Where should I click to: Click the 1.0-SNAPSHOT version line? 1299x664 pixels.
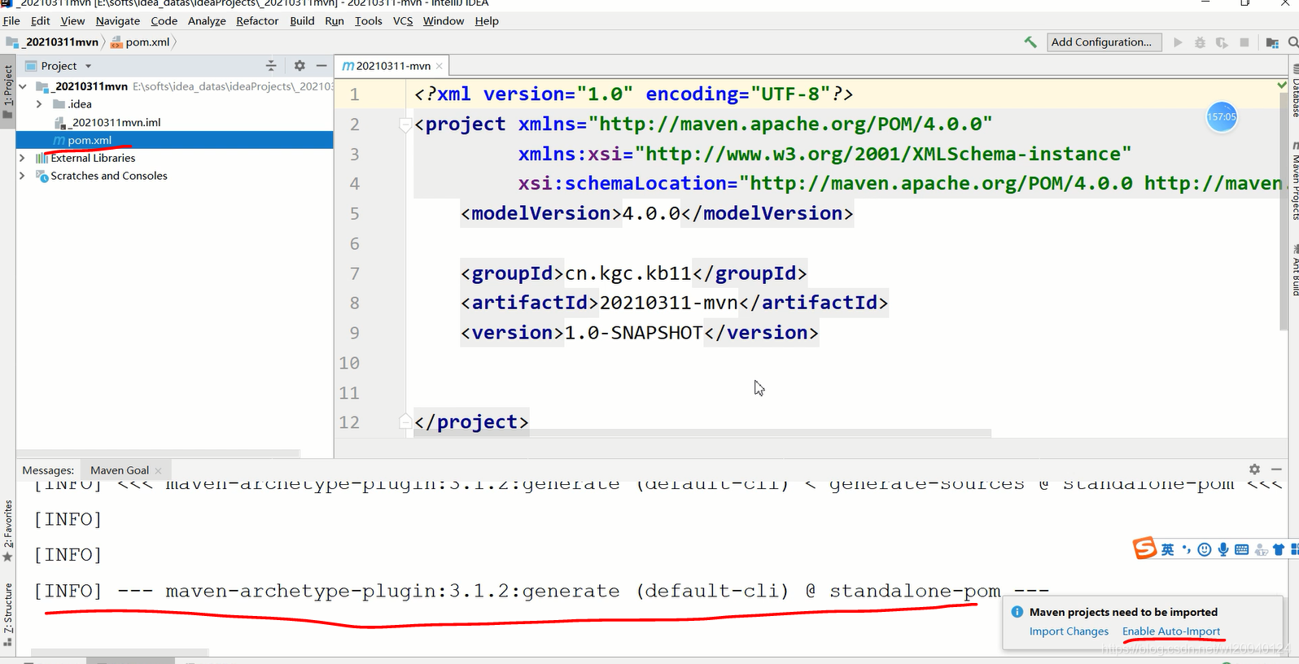click(640, 333)
